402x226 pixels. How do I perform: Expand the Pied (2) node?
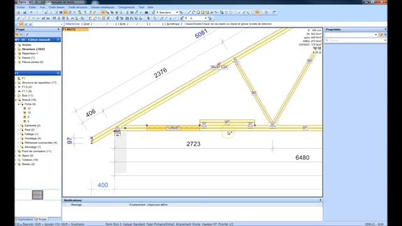[x=18, y=130]
